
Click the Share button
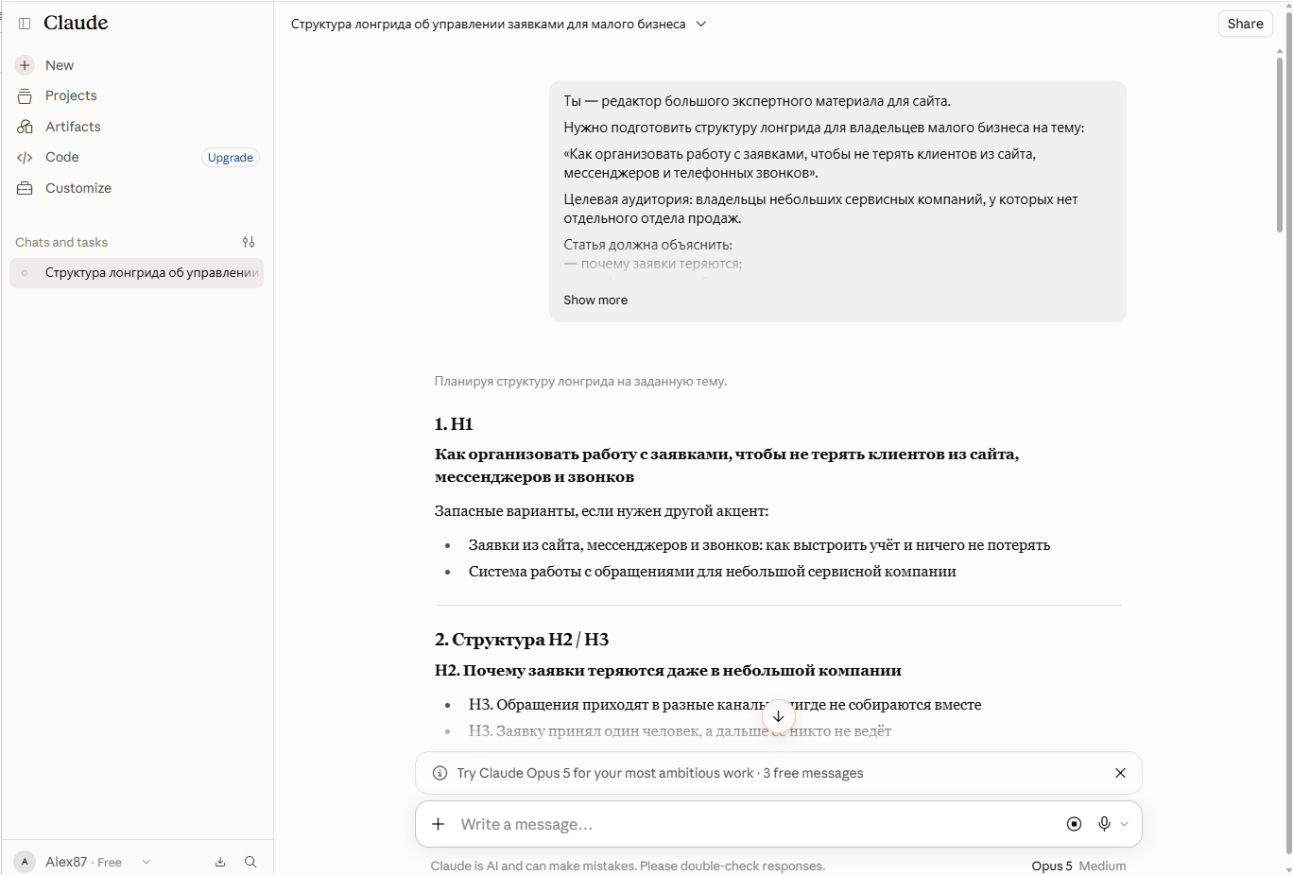(1245, 24)
